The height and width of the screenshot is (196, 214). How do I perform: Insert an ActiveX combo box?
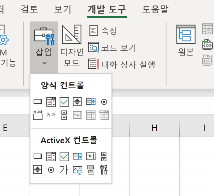pyautogui.click(x=51, y=156)
